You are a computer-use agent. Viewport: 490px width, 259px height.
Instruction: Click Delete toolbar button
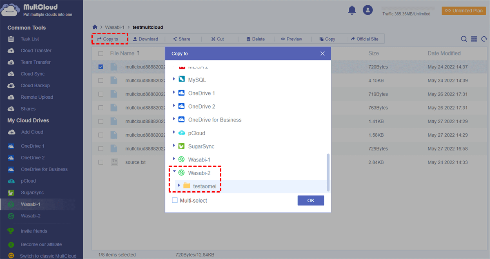click(x=256, y=39)
